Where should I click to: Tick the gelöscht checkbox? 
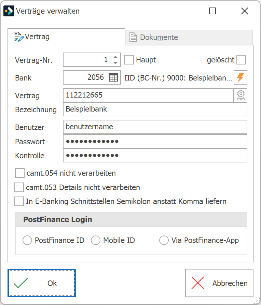pos(241,60)
